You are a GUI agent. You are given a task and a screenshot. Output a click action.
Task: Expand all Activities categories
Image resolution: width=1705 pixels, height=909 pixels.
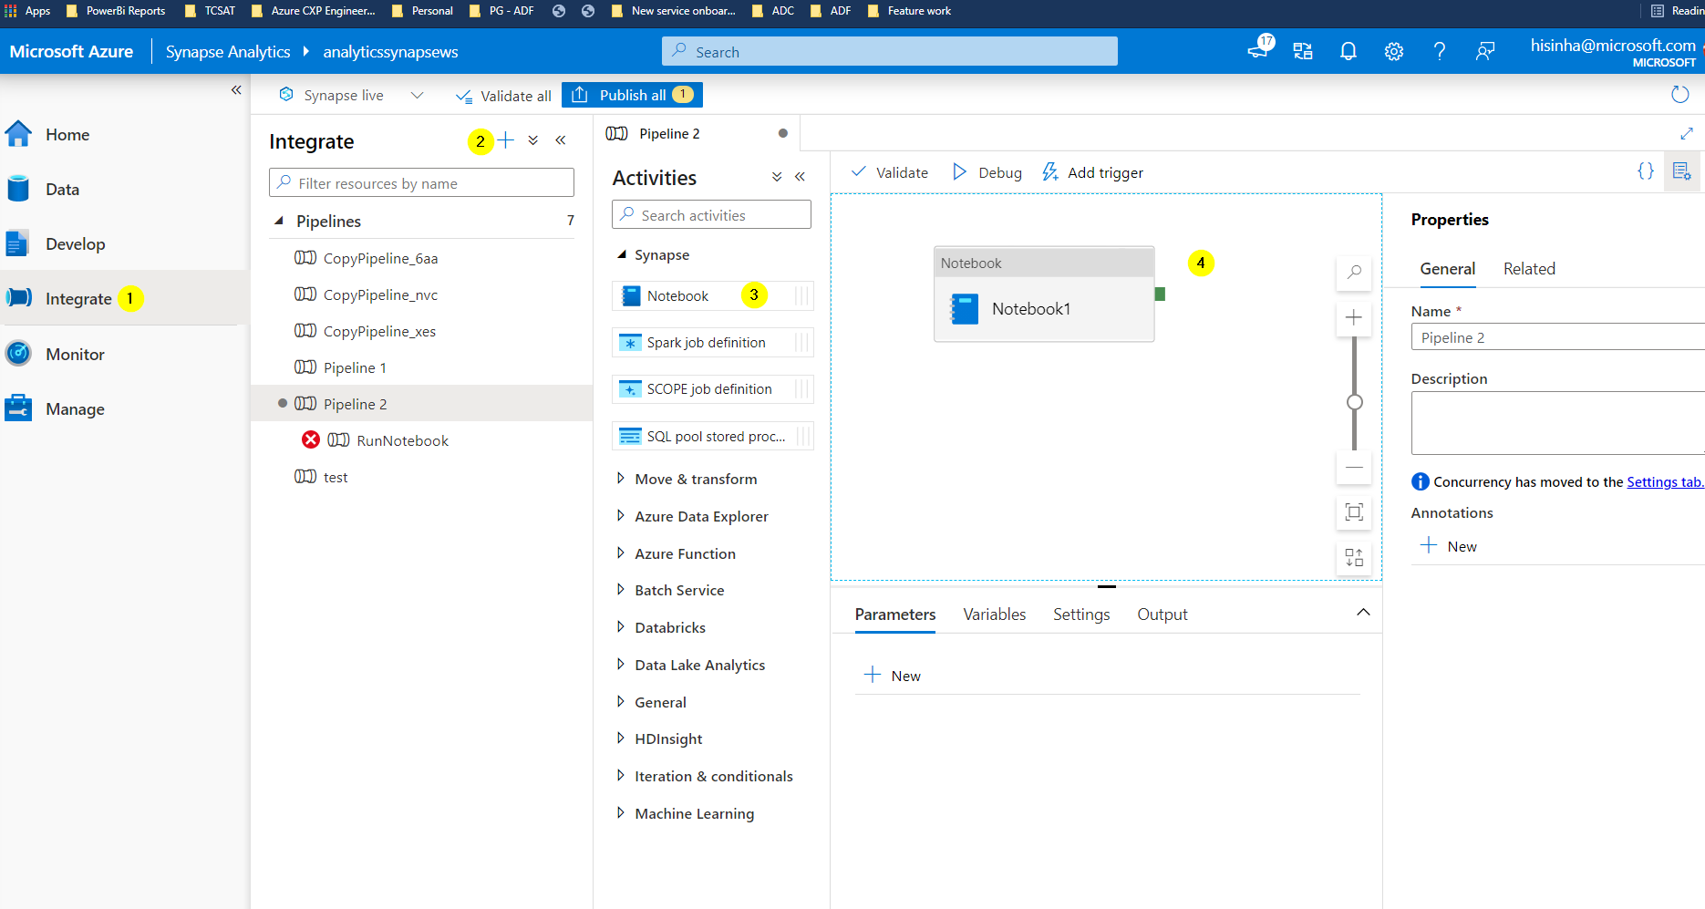point(777,177)
